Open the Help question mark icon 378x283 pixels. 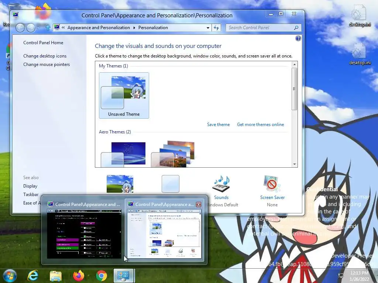[x=298, y=38]
